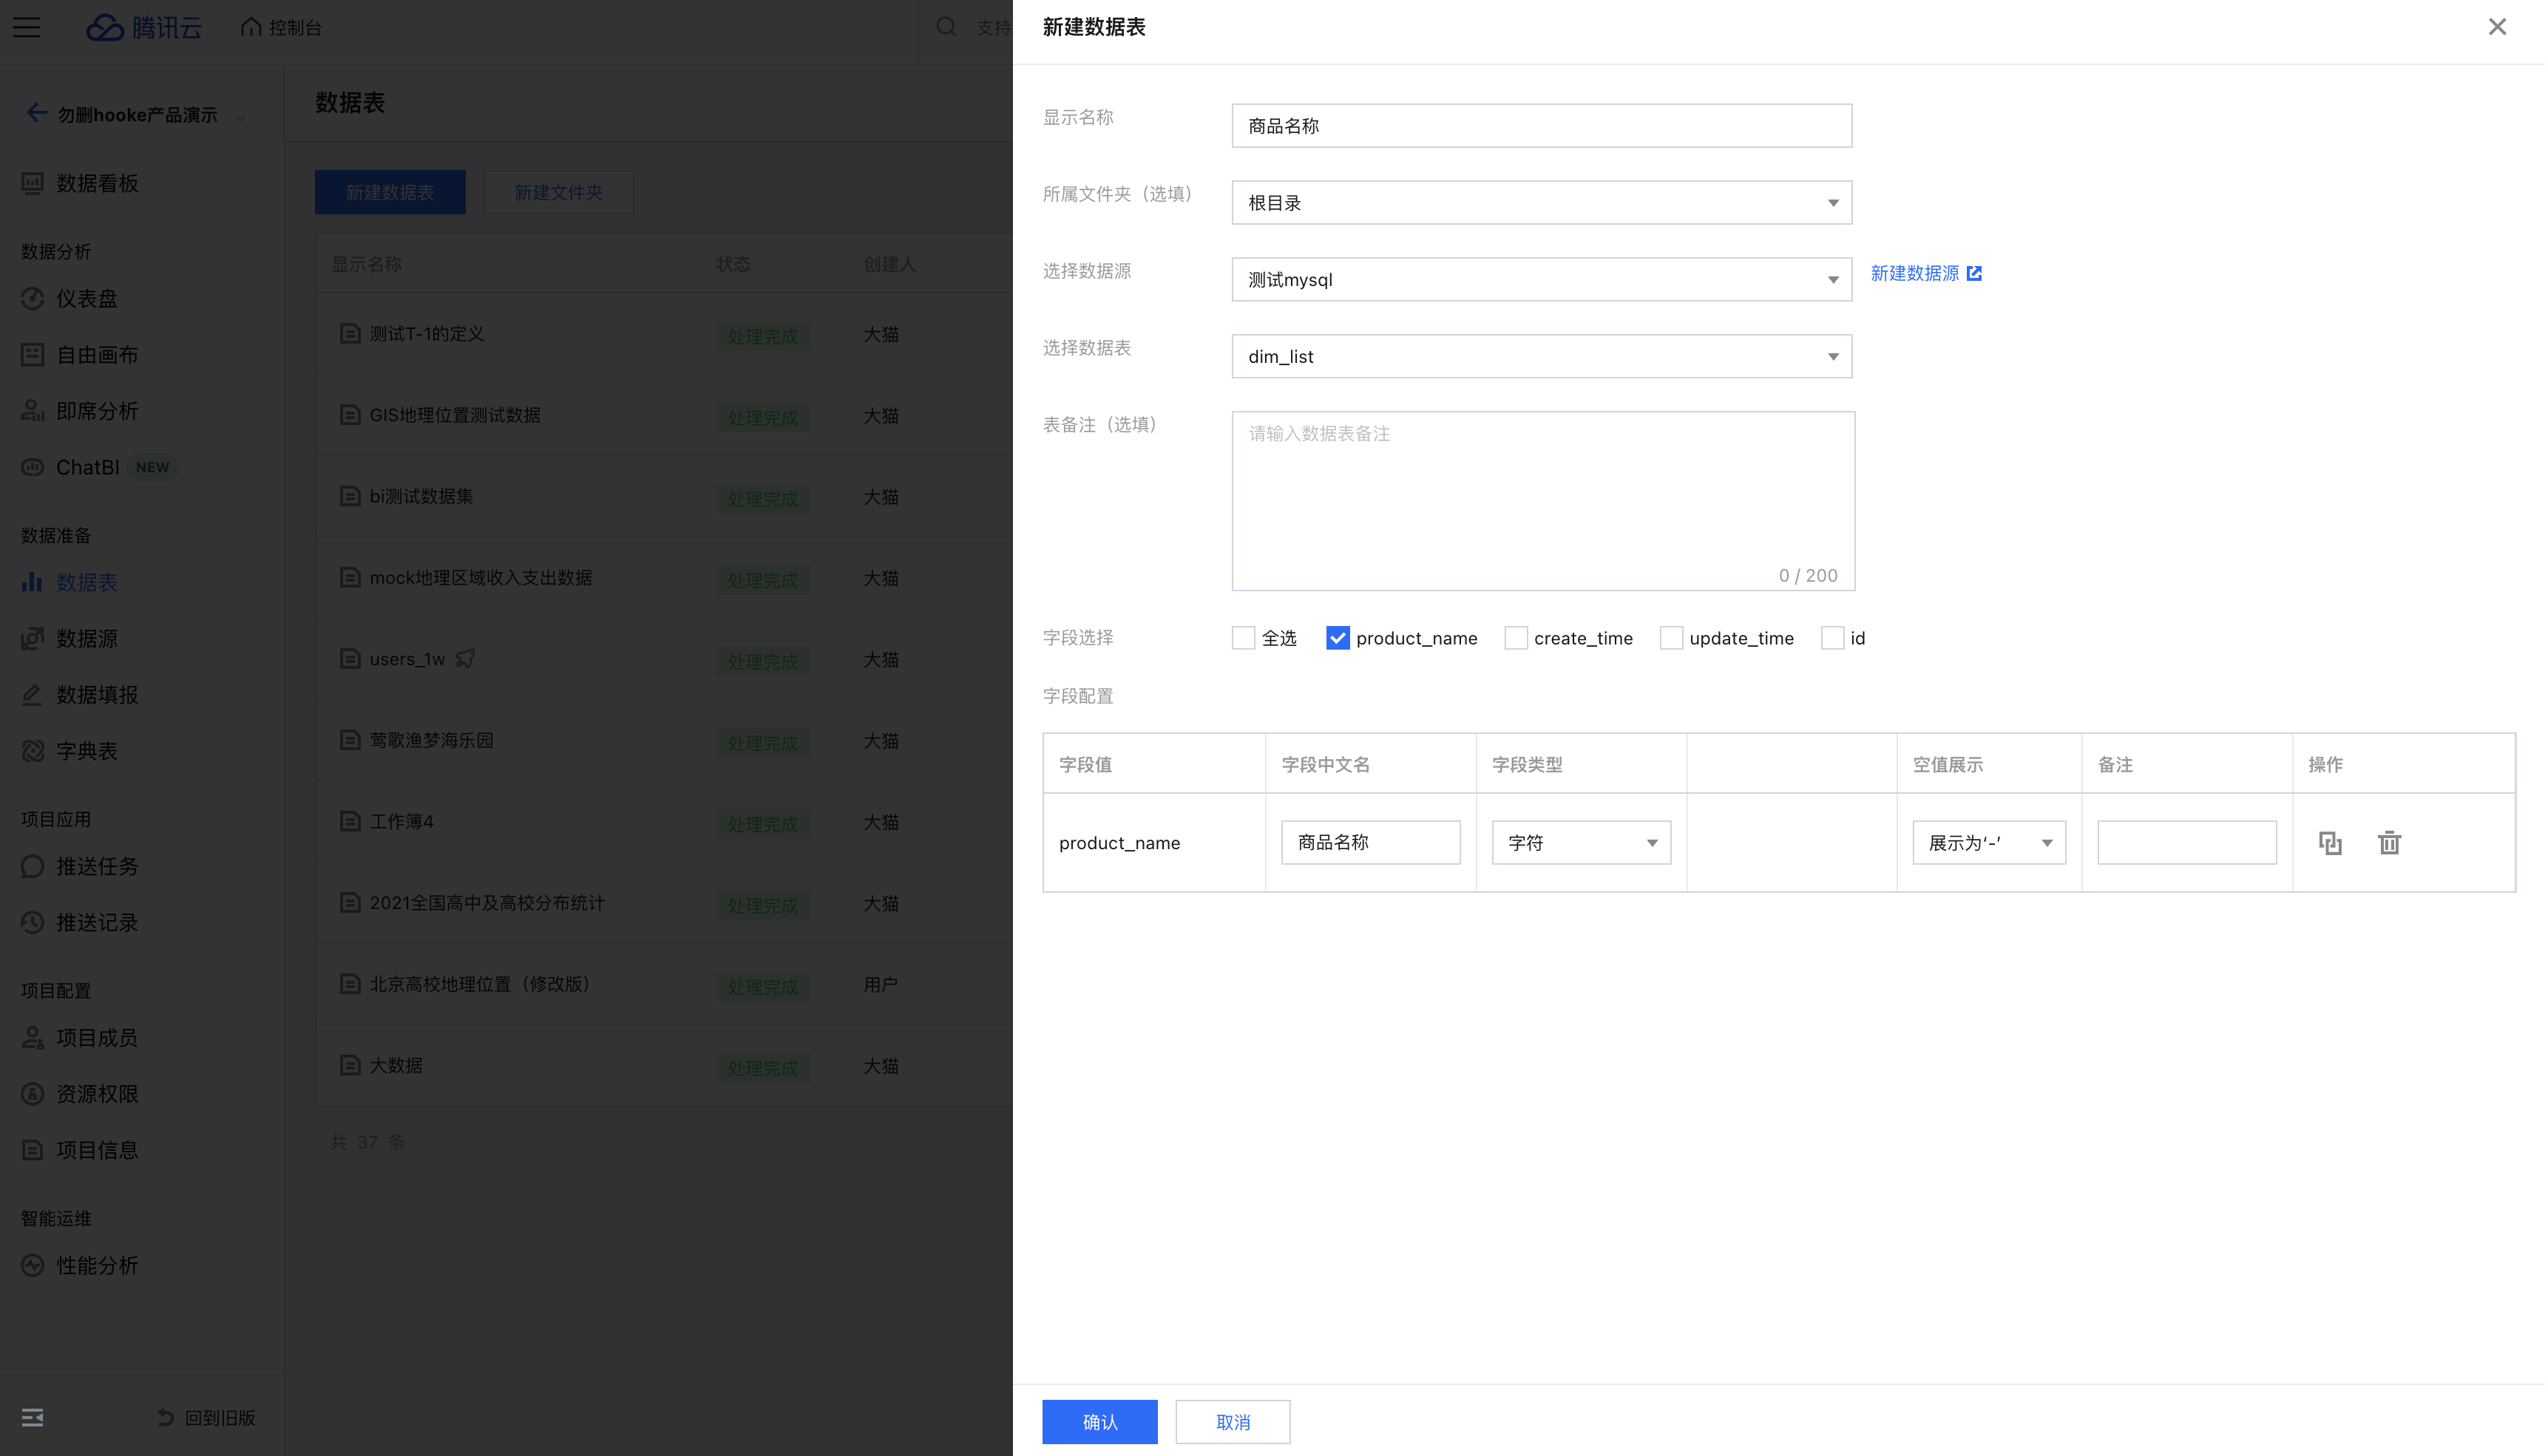Tick the update_time field checkbox
The image size is (2545, 1456).
pyautogui.click(x=1670, y=638)
